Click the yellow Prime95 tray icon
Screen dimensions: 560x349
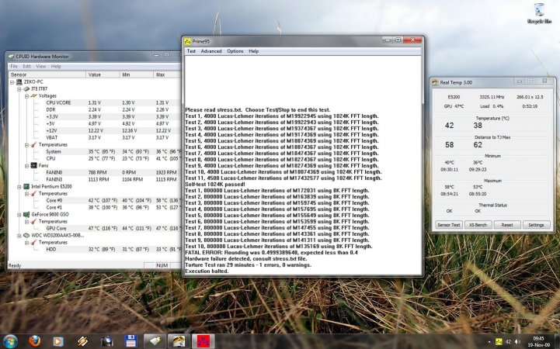pos(499,341)
